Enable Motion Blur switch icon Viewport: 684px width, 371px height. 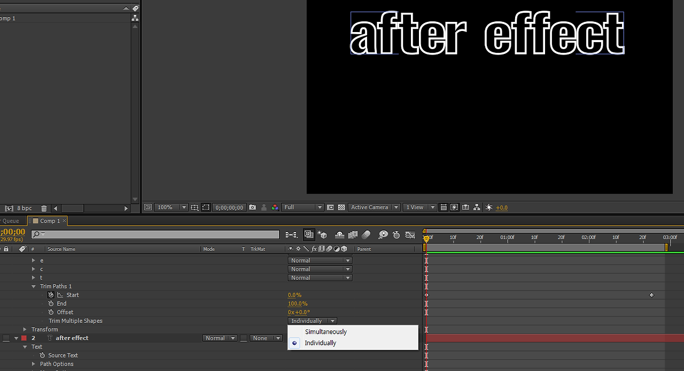point(366,234)
